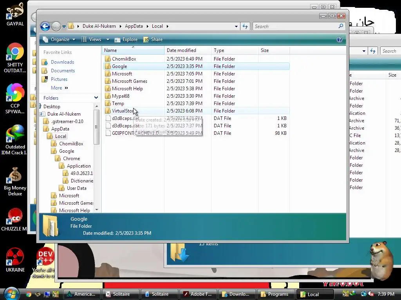Click the UKRAINE desktop shortcut
401x300 pixels.
tap(15, 260)
